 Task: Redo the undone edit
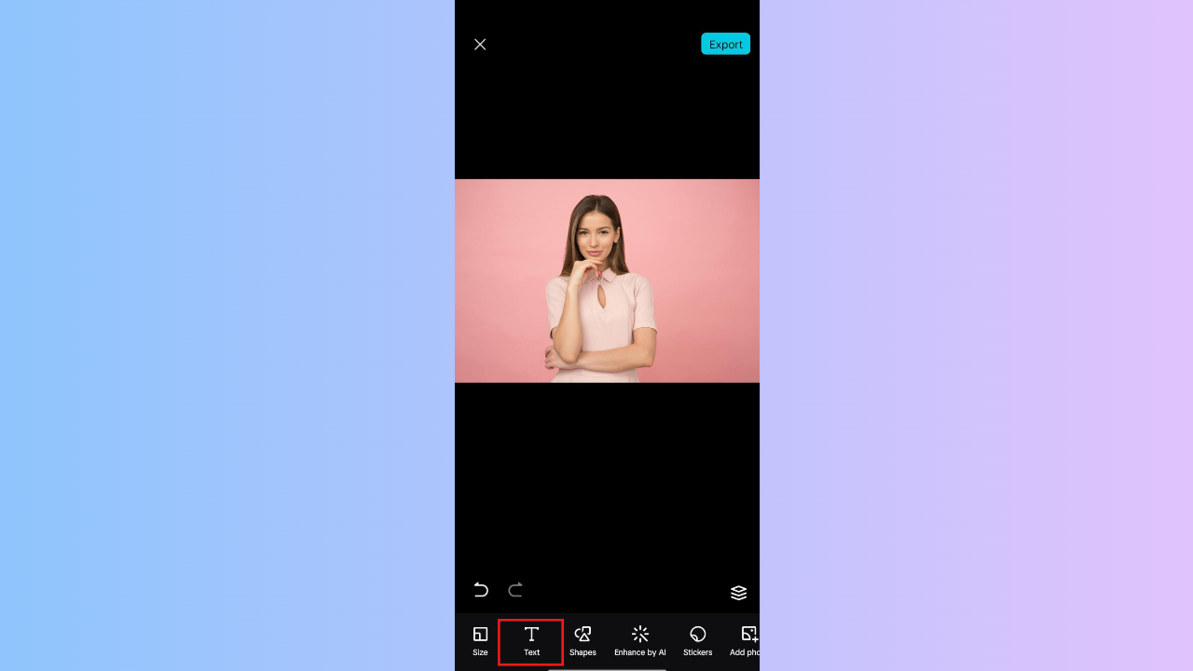pos(514,590)
